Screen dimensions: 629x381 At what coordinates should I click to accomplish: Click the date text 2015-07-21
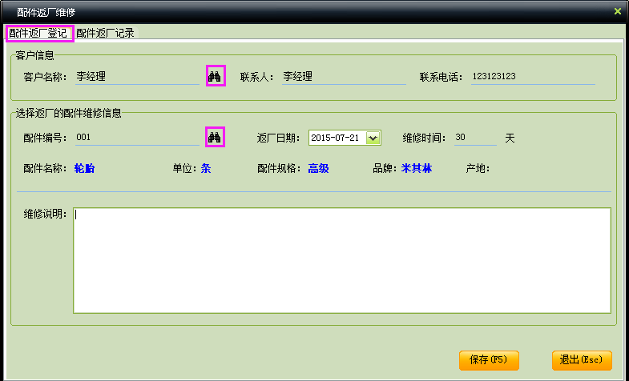tap(335, 138)
